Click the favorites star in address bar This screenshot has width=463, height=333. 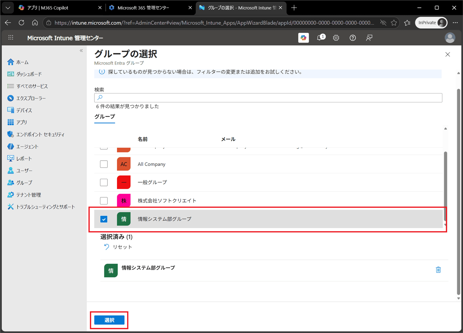click(394, 23)
